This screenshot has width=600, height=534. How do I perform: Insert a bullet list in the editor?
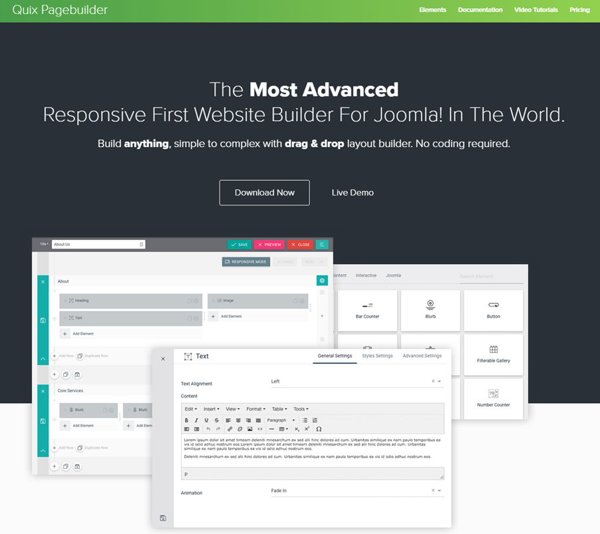coord(305,420)
